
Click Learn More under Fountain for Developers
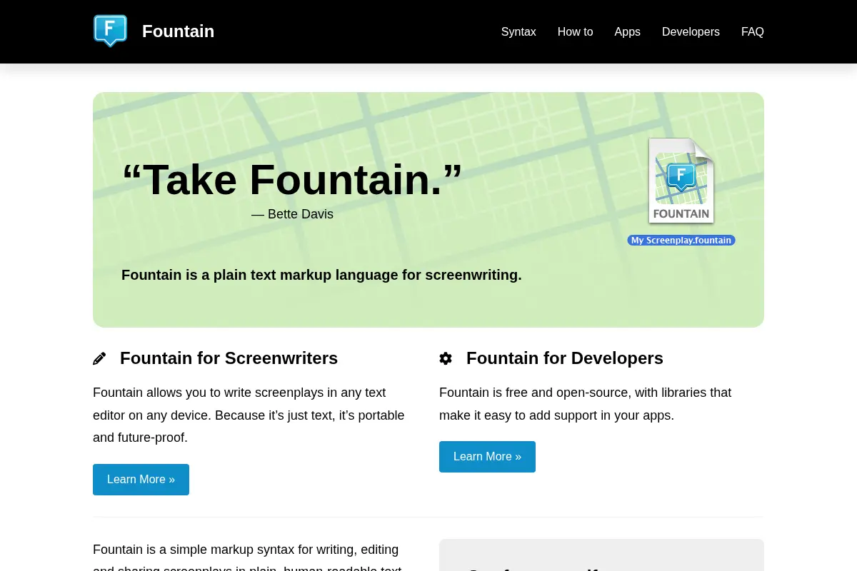(487, 457)
